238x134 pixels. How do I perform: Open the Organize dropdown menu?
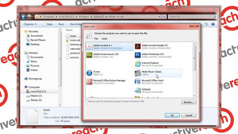coord(30,24)
